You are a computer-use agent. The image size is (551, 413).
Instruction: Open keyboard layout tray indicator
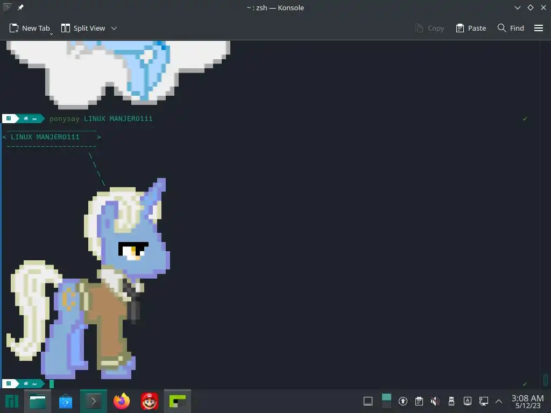[x=468, y=401]
